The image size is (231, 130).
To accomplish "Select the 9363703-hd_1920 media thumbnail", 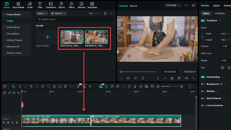I will [x=72, y=37].
